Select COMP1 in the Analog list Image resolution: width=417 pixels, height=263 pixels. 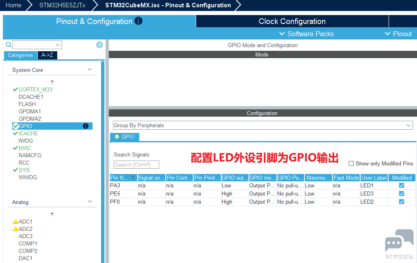(28, 243)
